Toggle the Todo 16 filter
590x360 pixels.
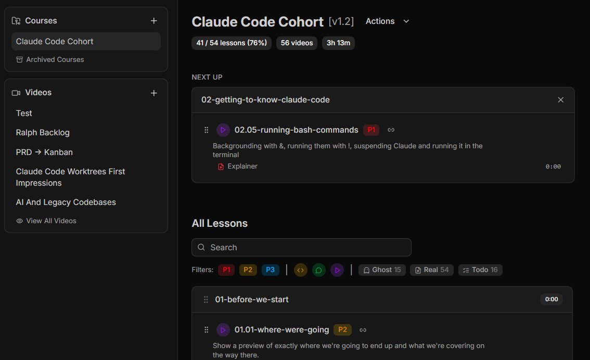pos(480,269)
